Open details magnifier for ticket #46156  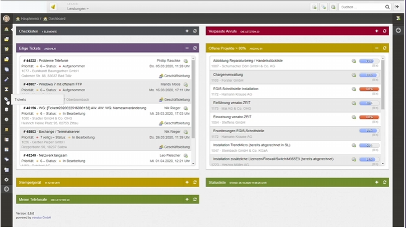click(186, 108)
